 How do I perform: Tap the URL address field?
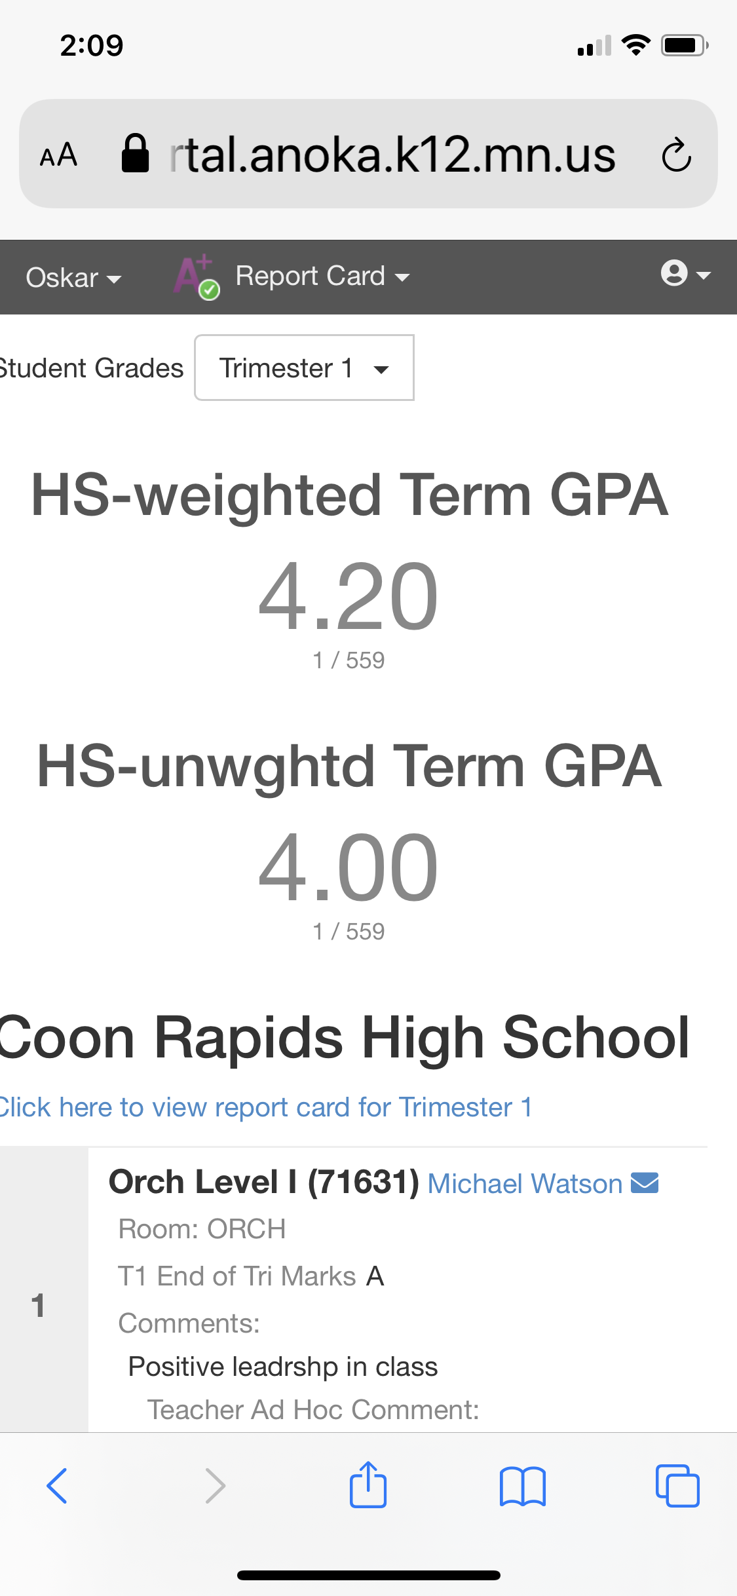point(392,155)
